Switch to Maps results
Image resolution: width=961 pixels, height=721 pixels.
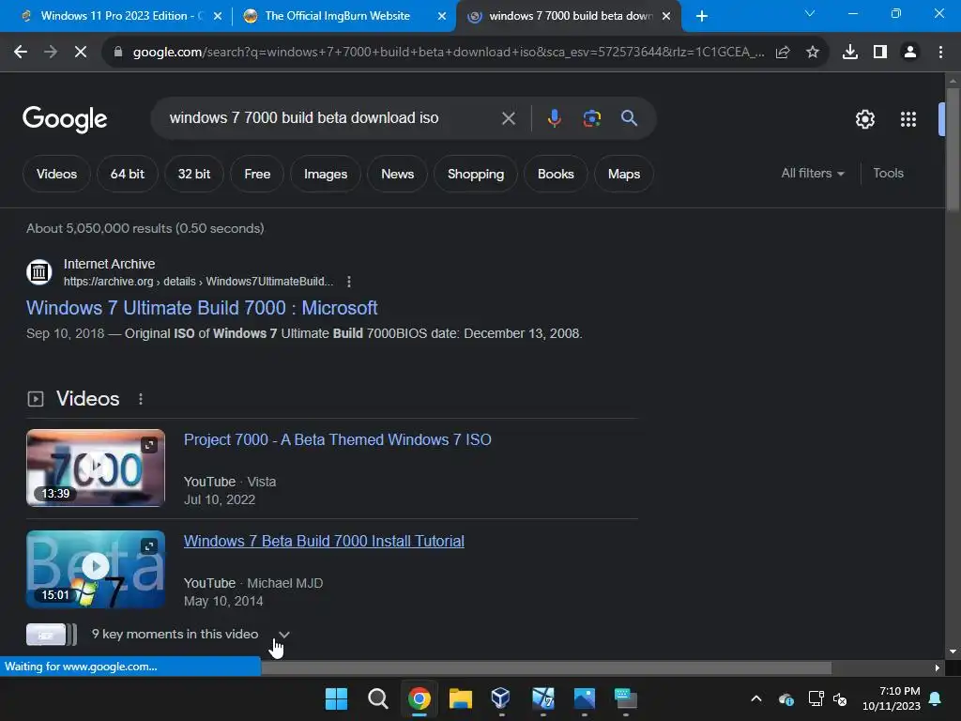pos(623,174)
